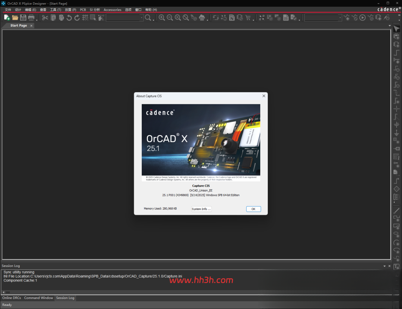Open the simulation profile dropdown in toolbar

[x=323, y=18]
